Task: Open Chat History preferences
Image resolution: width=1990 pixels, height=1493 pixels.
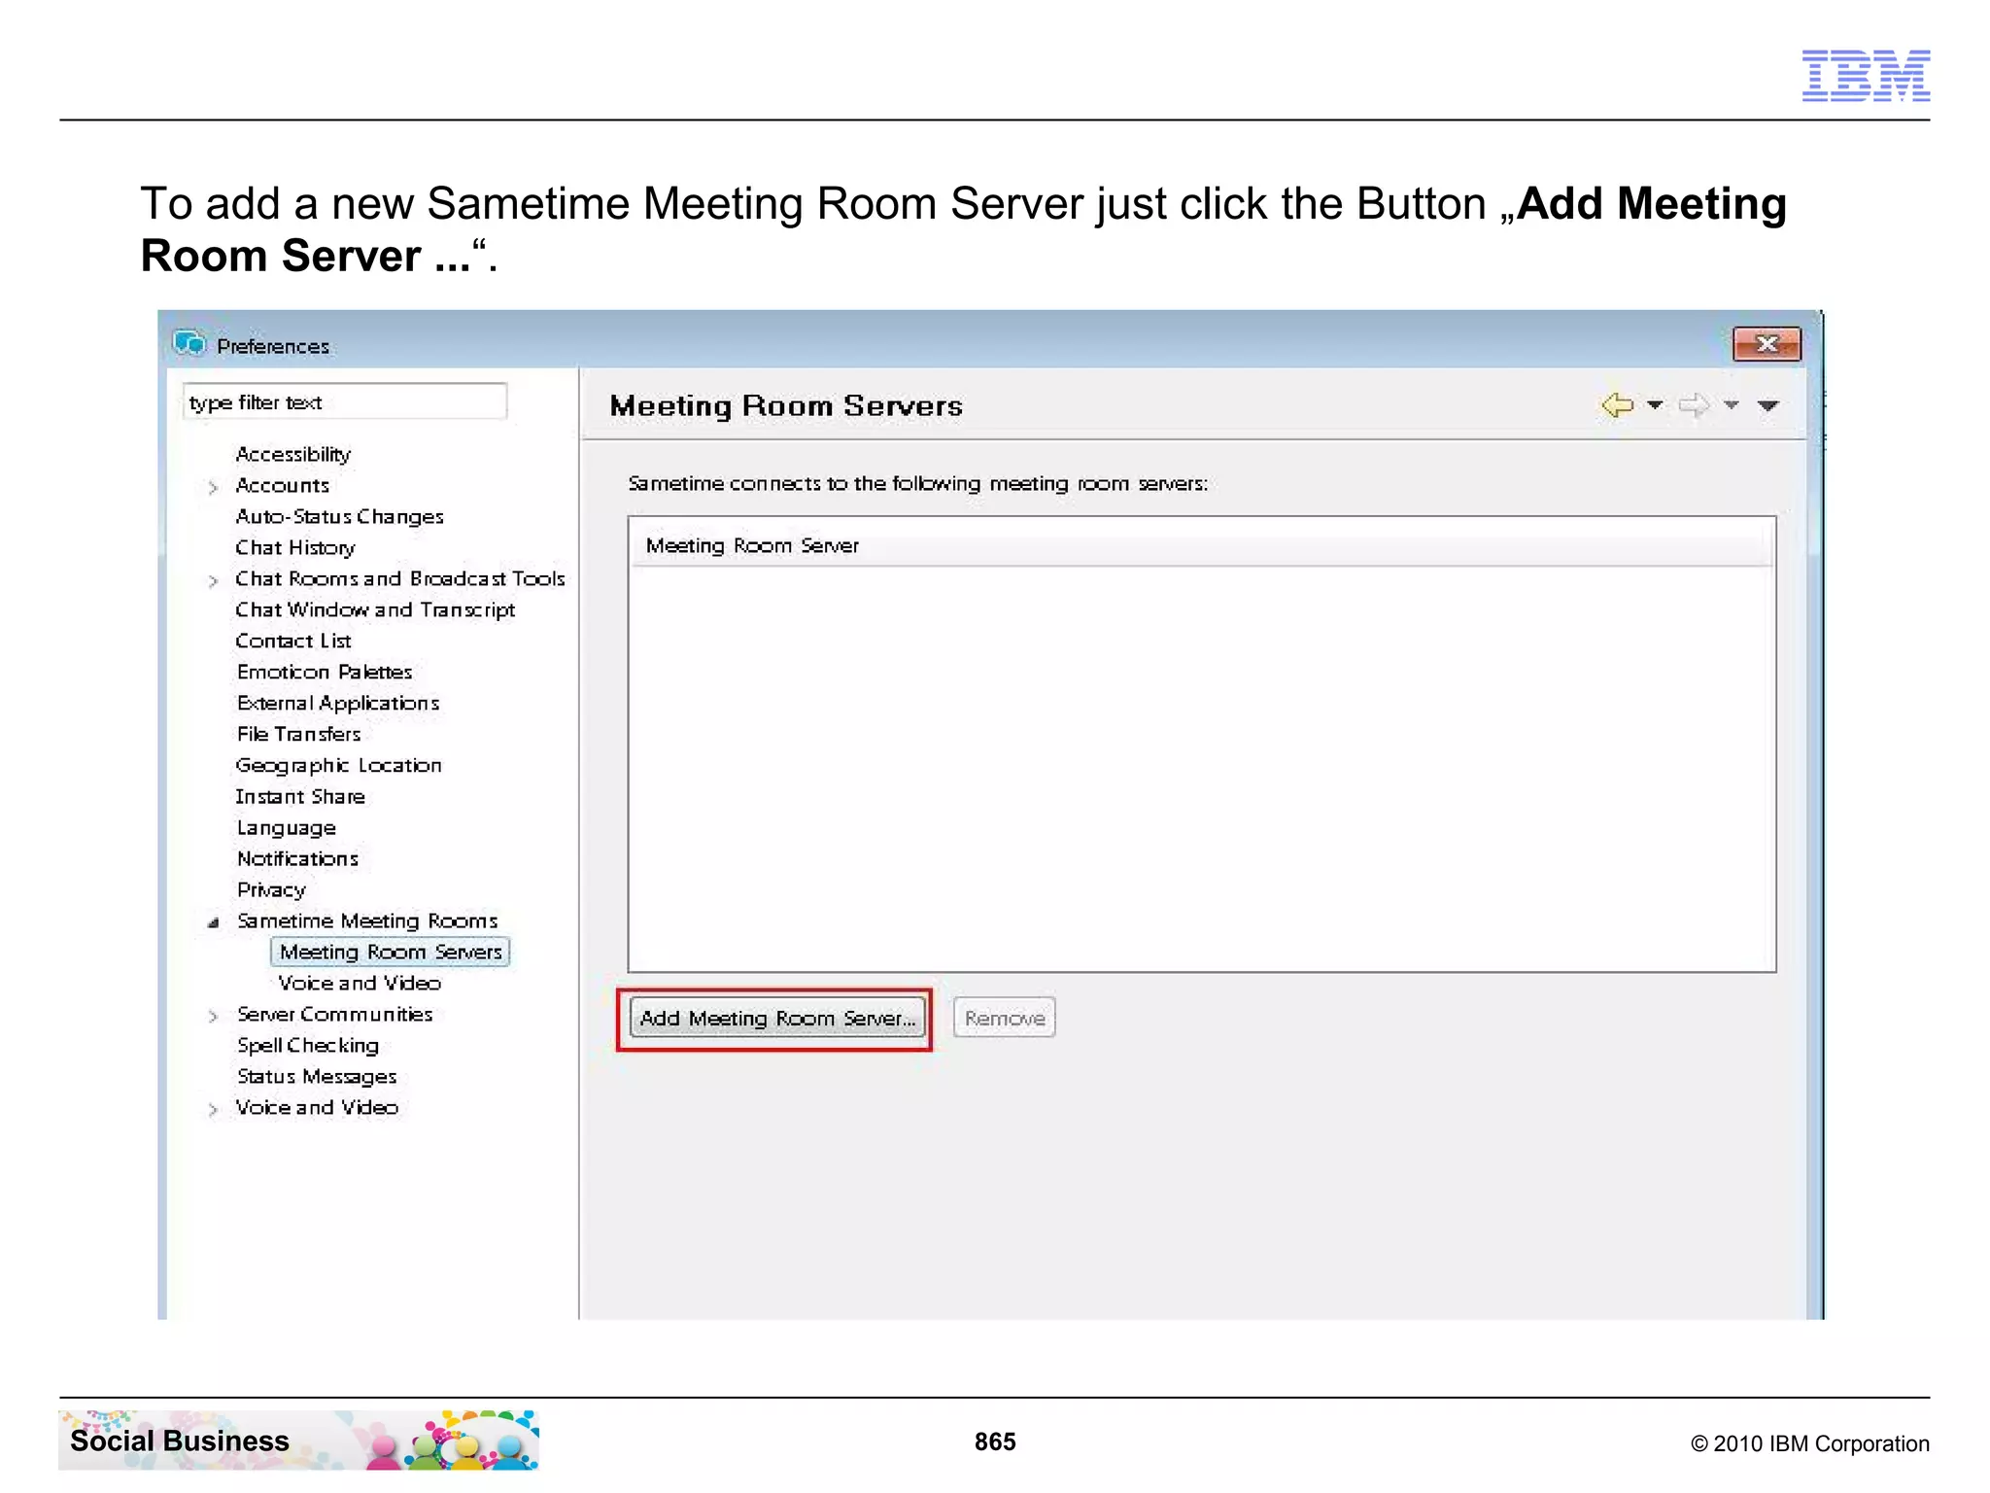Action: click(295, 547)
